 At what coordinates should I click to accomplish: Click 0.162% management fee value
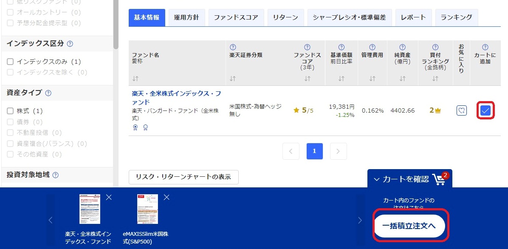pyautogui.click(x=373, y=110)
